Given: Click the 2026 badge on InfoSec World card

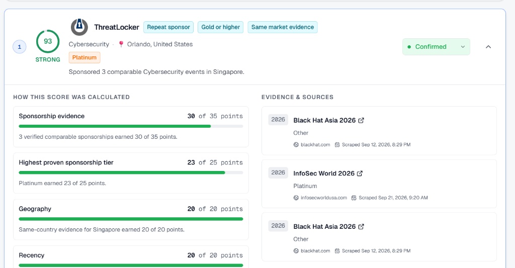Looking at the screenshot, I should (x=278, y=173).
